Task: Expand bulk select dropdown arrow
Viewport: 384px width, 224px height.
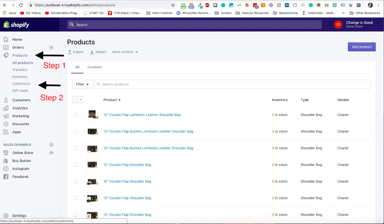Action: coord(81,99)
